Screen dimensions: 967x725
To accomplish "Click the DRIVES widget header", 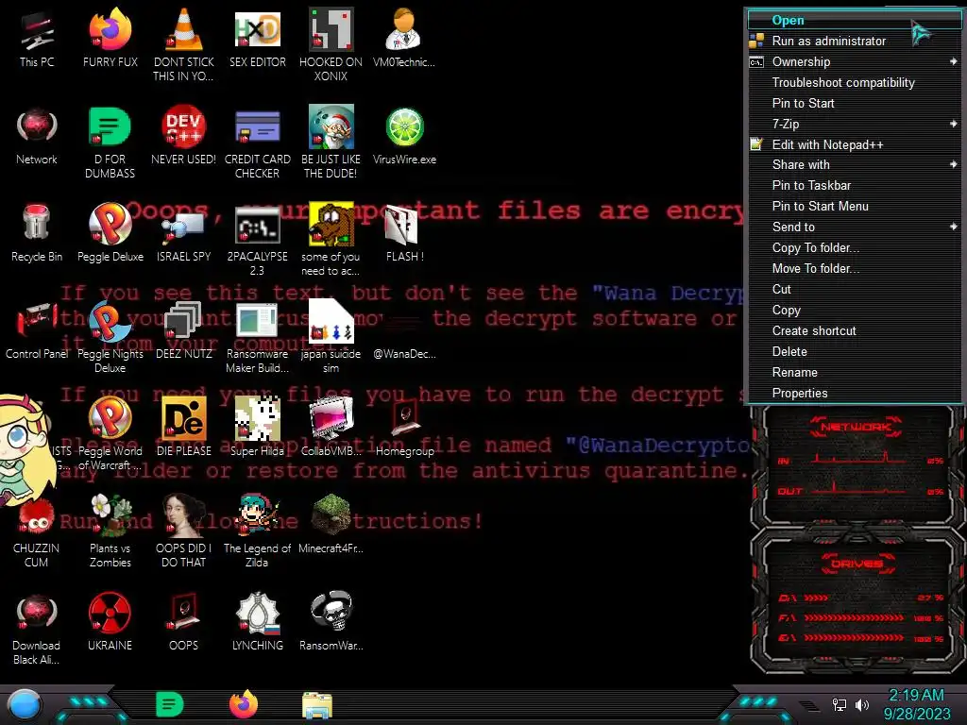I will pos(856,564).
